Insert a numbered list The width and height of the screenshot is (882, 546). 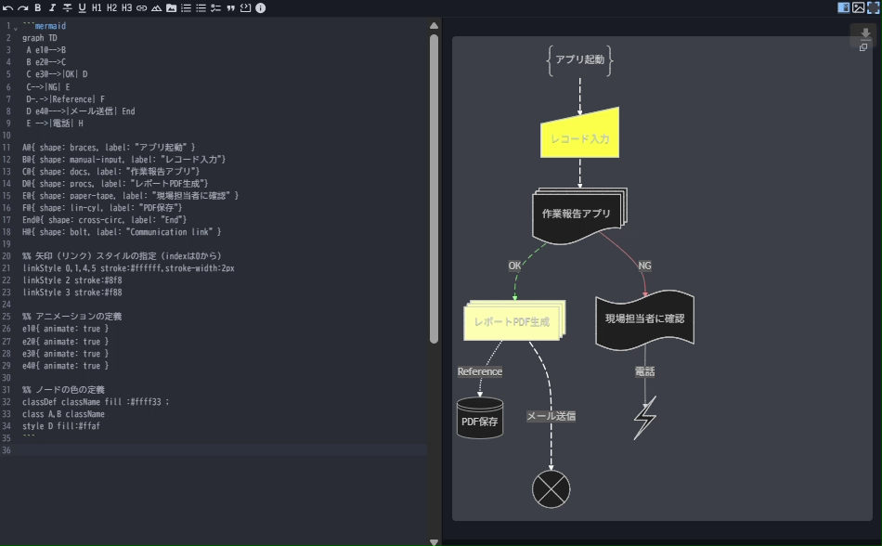coord(187,7)
